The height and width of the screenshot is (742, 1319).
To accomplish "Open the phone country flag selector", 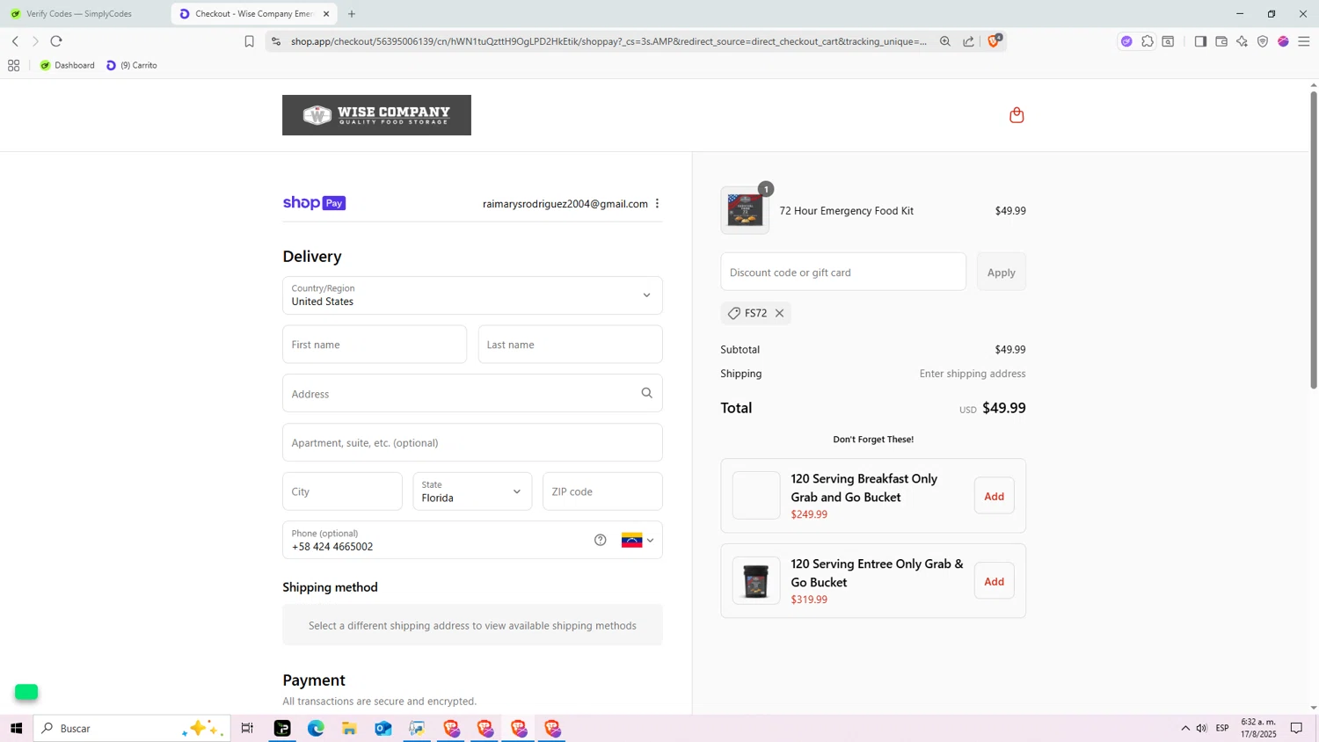I will [638, 540].
